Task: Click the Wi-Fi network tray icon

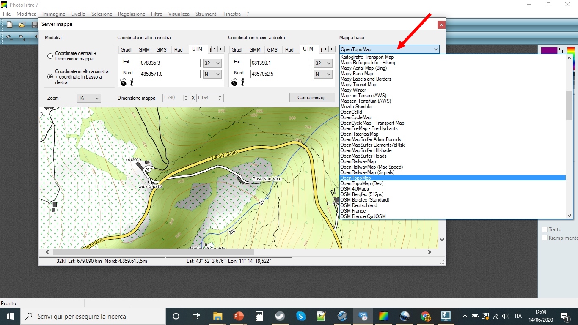Action: [495, 316]
